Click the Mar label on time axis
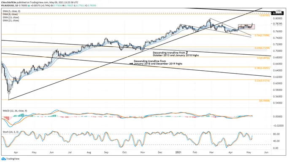287x162 pixels. point(211,152)
